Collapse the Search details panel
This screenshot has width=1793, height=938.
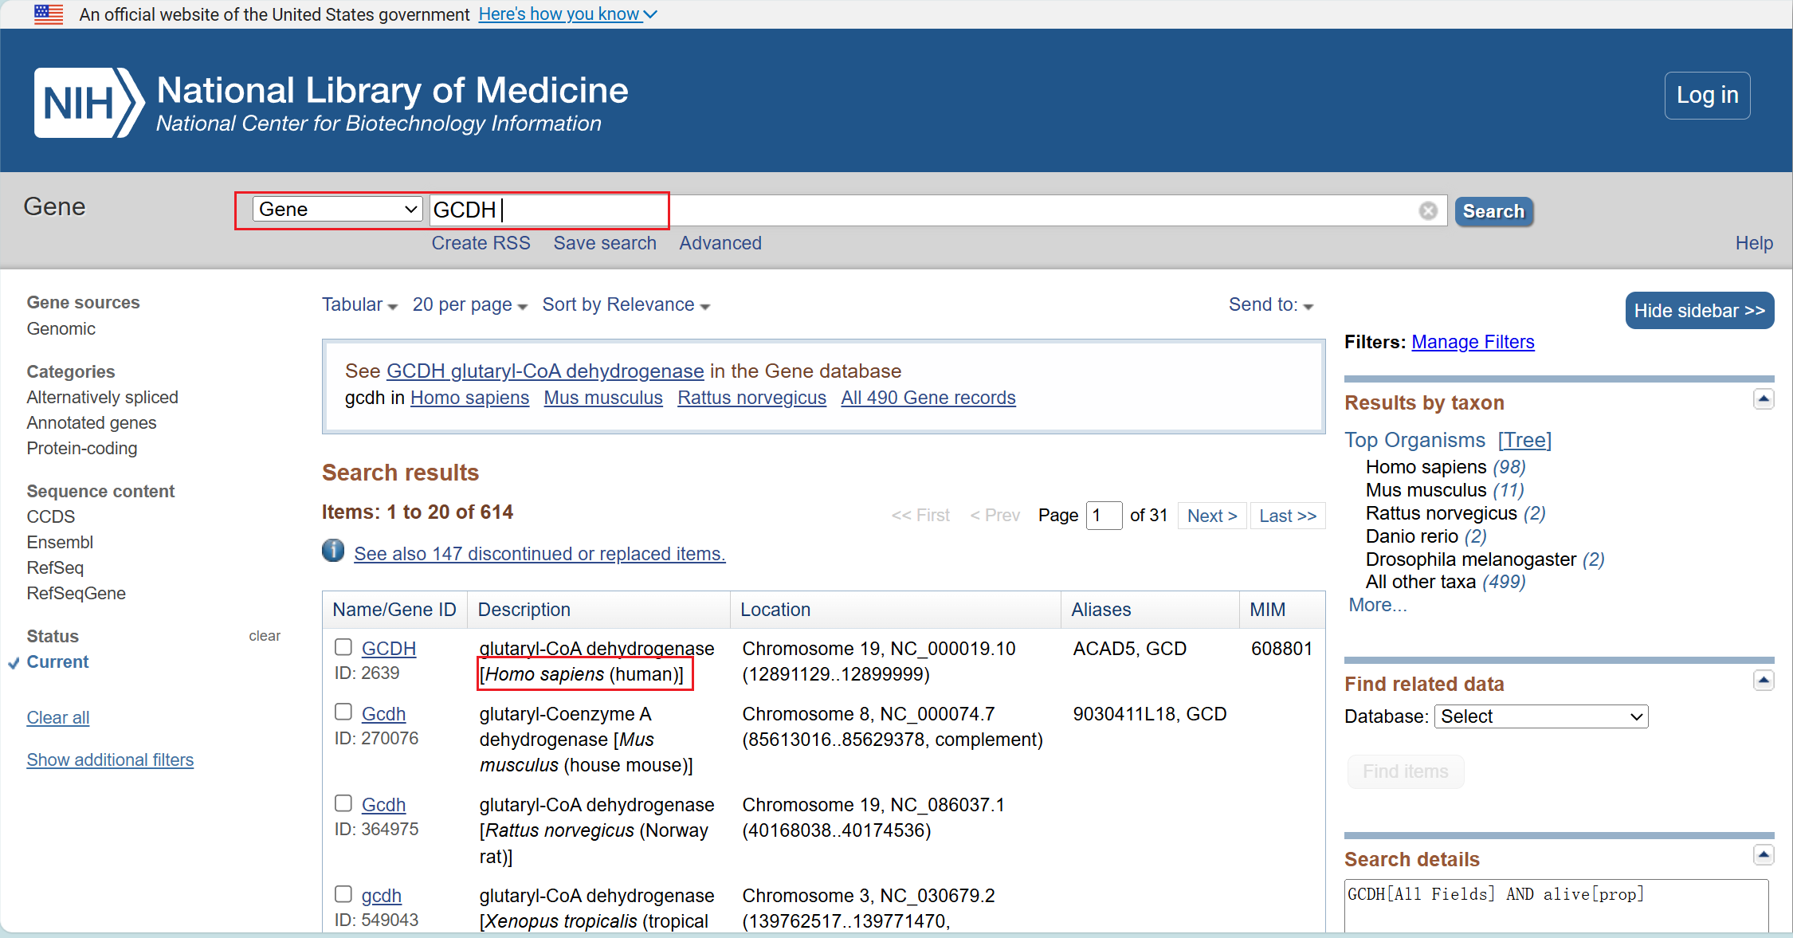1763,855
